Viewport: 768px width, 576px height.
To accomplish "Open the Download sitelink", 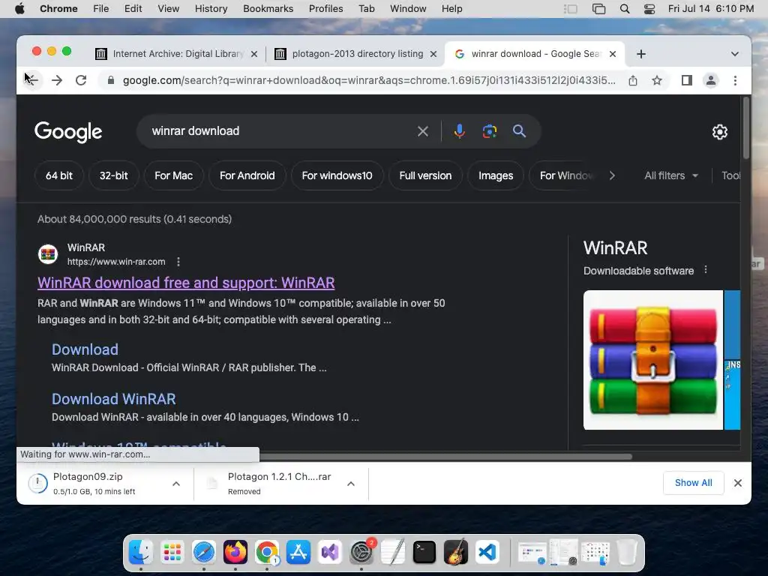I will [x=85, y=349].
